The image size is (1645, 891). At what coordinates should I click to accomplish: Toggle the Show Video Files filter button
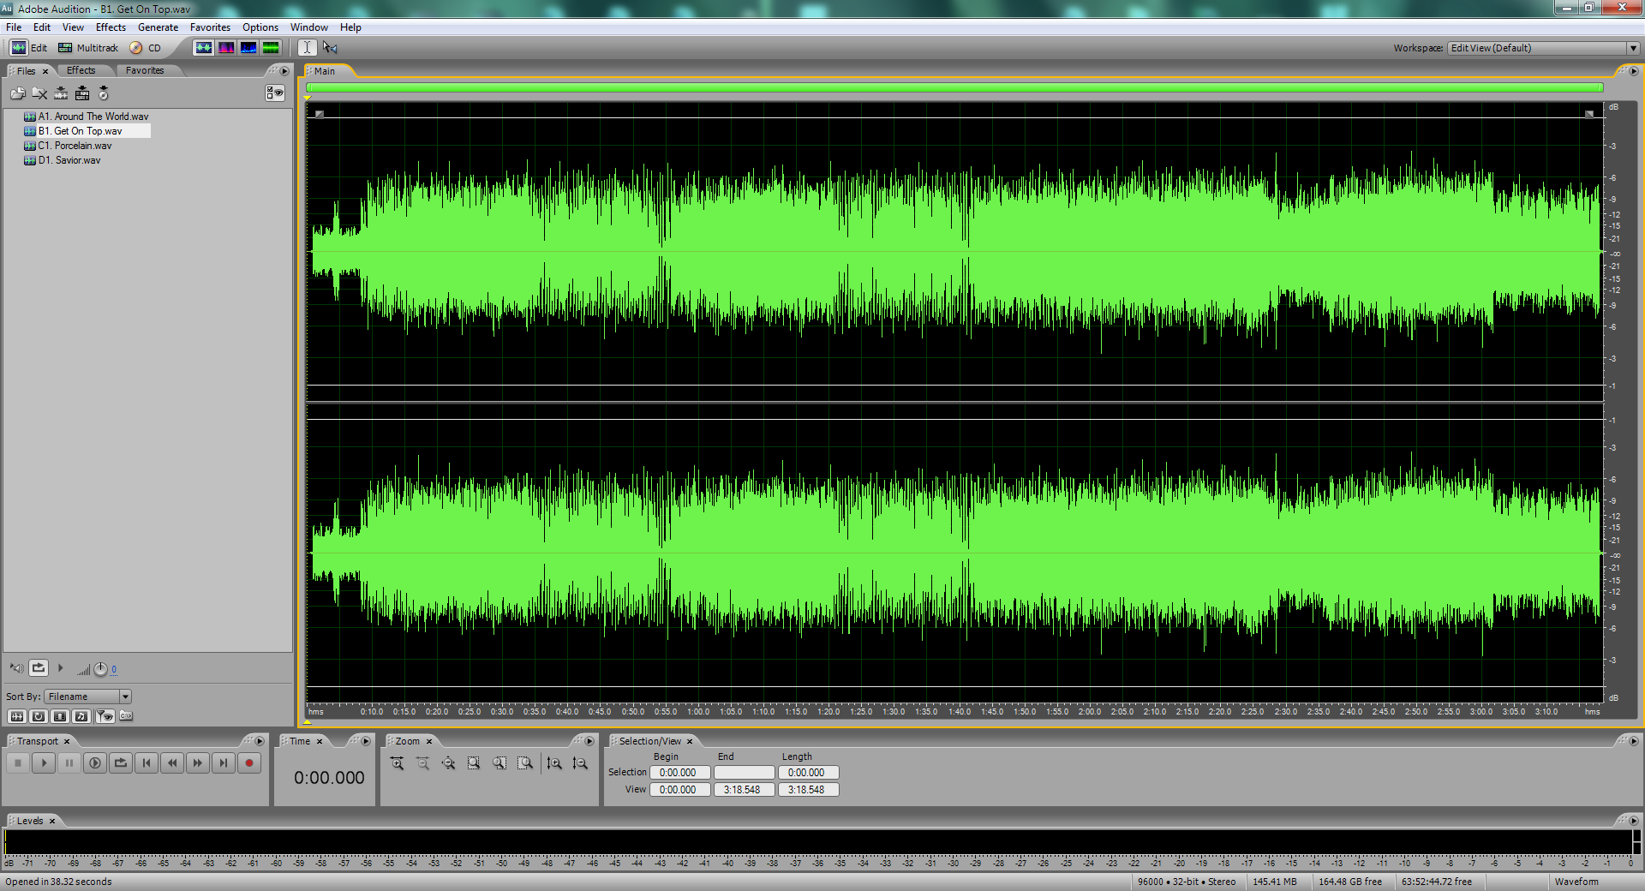(60, 716)
